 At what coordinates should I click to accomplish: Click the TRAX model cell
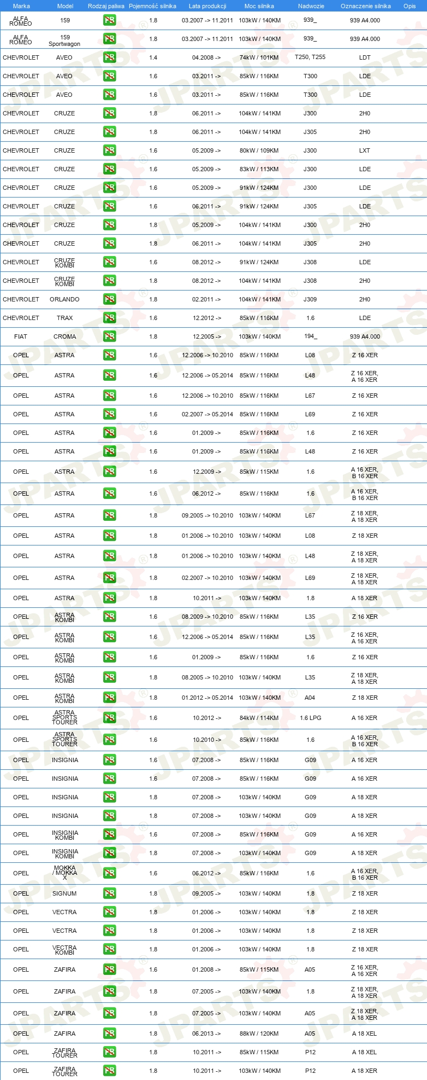[x=64, y=318]
